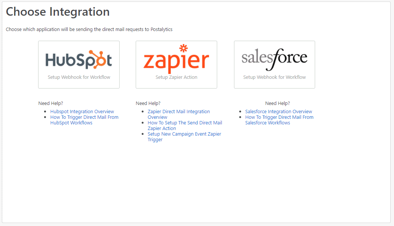
Task: Click 'Need Help?' above Salesforce links
Action: click(x=277, y=103)
